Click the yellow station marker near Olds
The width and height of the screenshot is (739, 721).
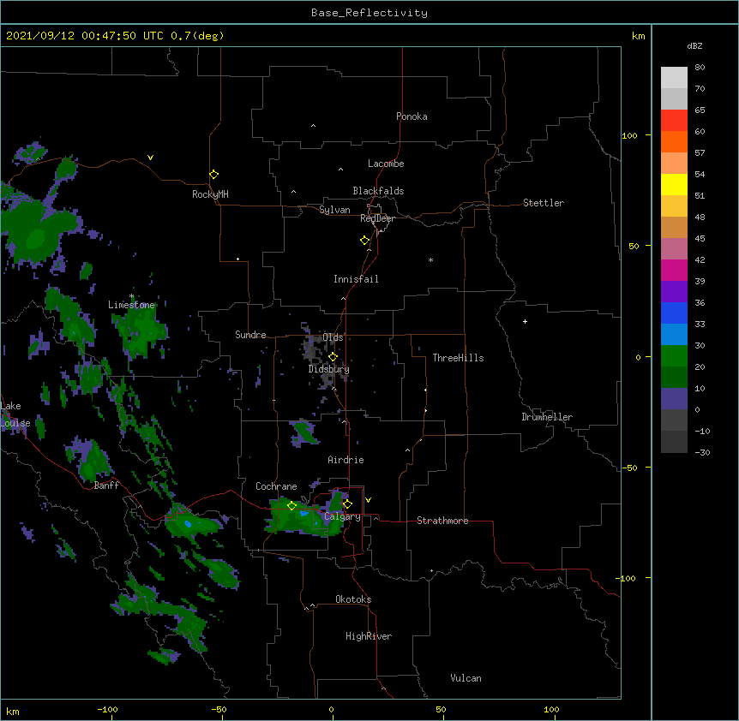point(333,357)
